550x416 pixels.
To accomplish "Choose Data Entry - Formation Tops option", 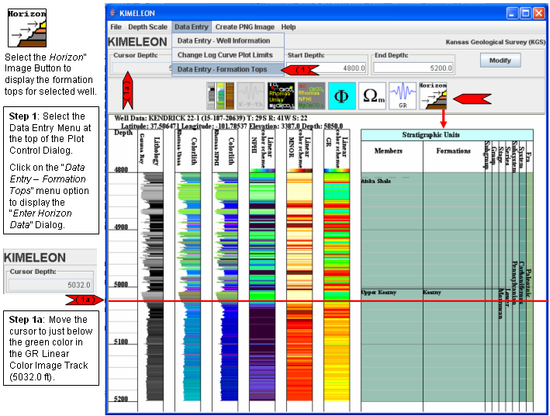I will tap(222, 69).
